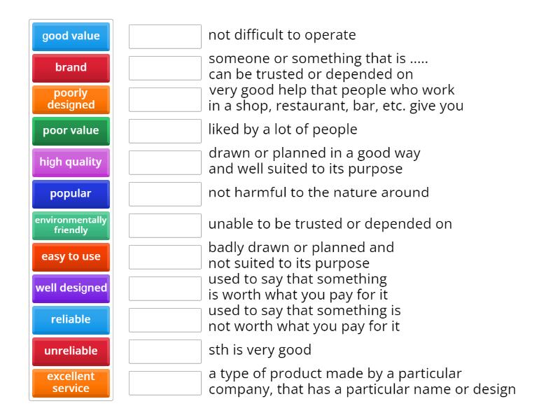Select the purple 'high quality' tile
Image resolution: width=560 pixels, height=420 pixels.
pos(71,162)
